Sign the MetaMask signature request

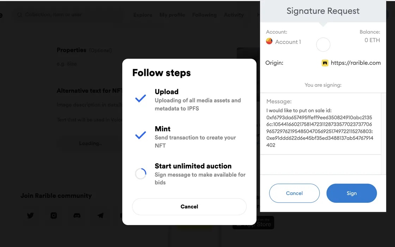(x=351, y=193)
